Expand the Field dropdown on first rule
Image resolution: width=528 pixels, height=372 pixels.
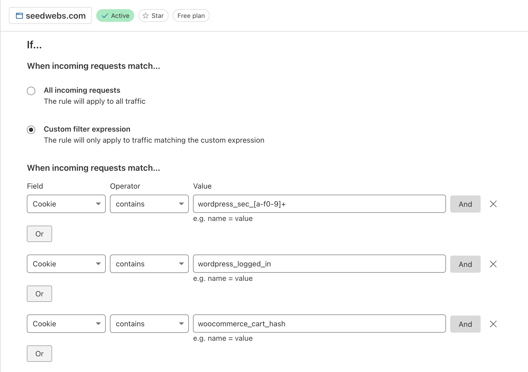(66, 204)
